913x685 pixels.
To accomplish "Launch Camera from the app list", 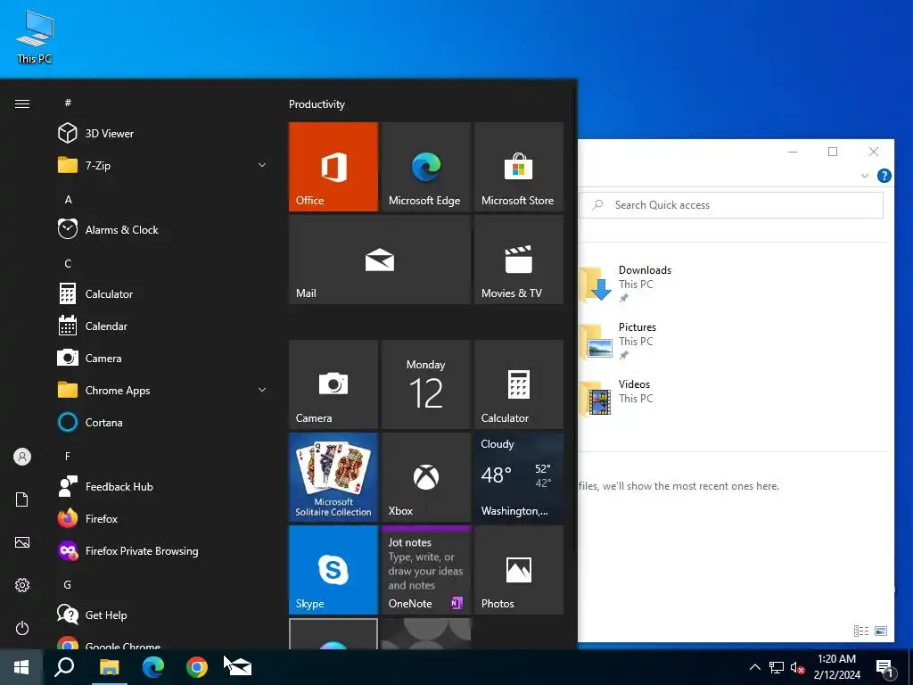I will [x=163, y=358].
